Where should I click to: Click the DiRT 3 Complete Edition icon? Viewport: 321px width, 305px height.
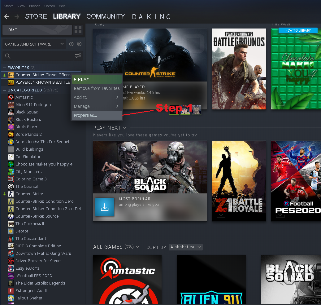click(x=11, y=246)
